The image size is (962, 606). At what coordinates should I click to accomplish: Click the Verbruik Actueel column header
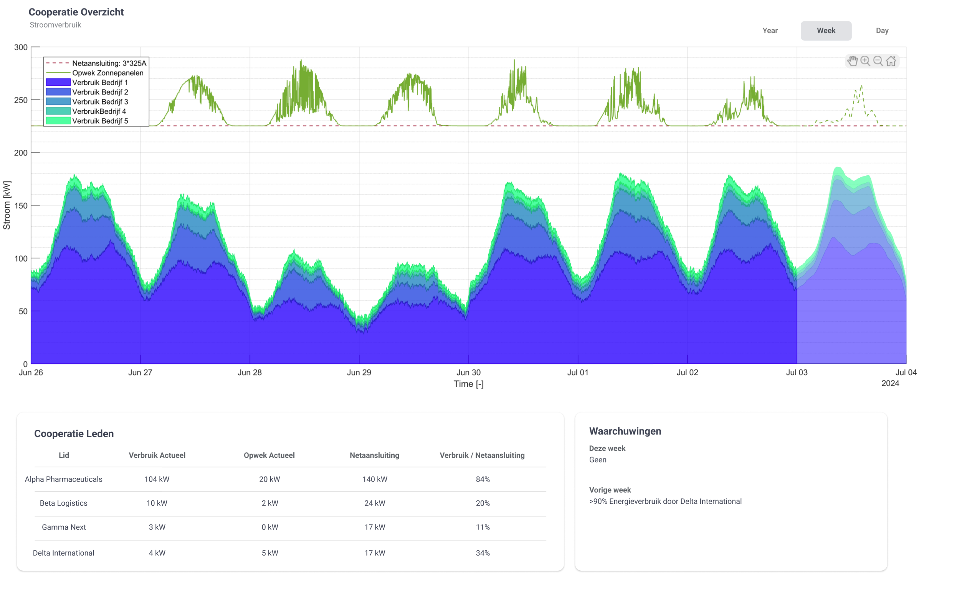point(157,455)
